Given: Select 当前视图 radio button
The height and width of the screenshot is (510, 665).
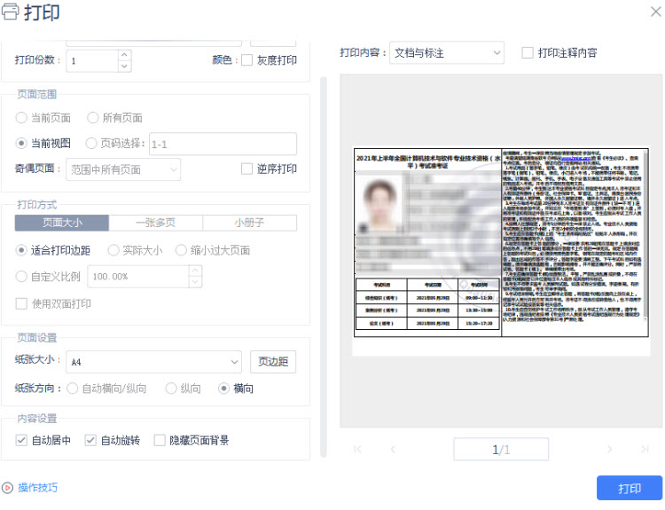Looking at the screenshot, I should tap(21, 144).
